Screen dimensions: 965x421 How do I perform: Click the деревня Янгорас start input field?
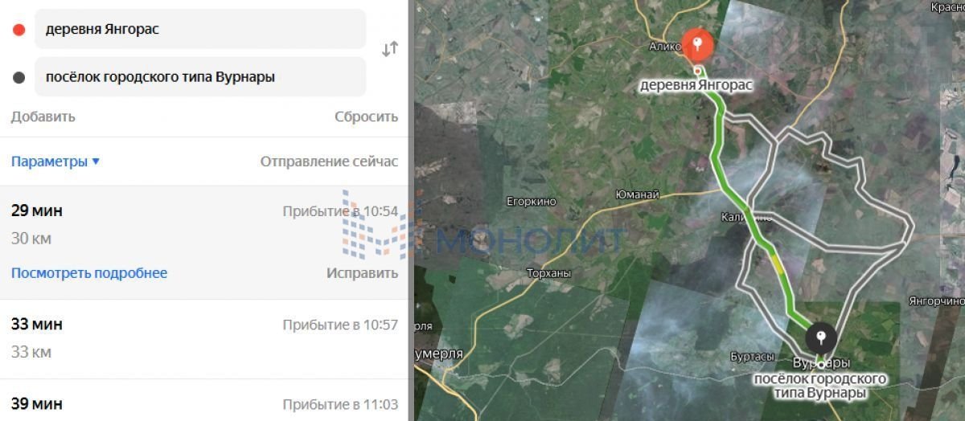click(200, 30)
